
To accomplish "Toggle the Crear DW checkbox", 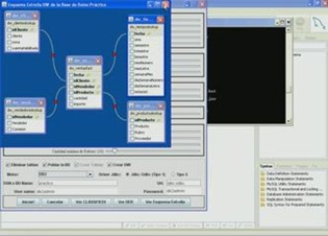I will click(109, 165).
